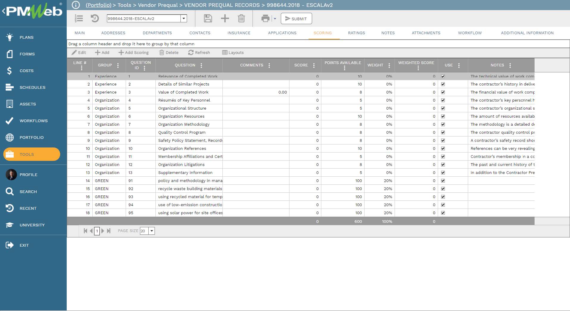Switch to the Ratings tab
The width and height of the screenshot is (570, 311).
pos(356,33)
